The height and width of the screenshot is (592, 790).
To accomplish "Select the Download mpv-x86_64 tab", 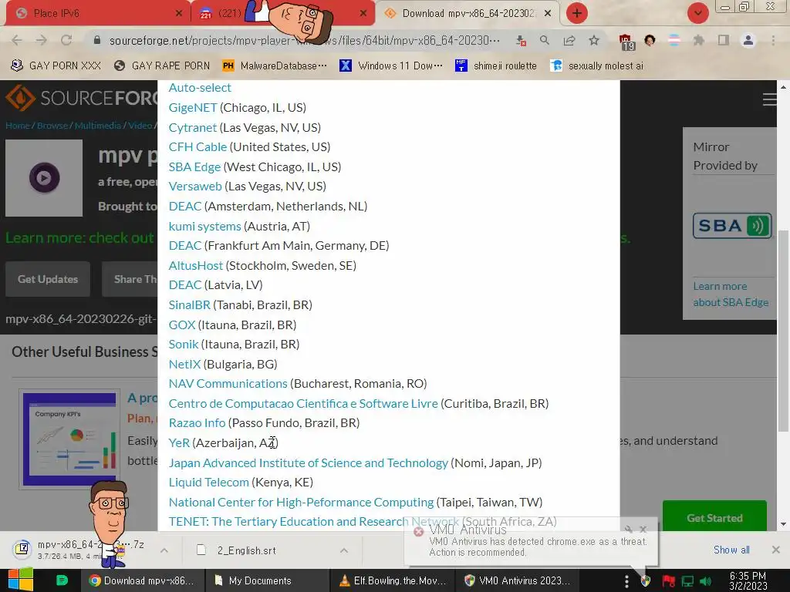I will coord(467,13).
